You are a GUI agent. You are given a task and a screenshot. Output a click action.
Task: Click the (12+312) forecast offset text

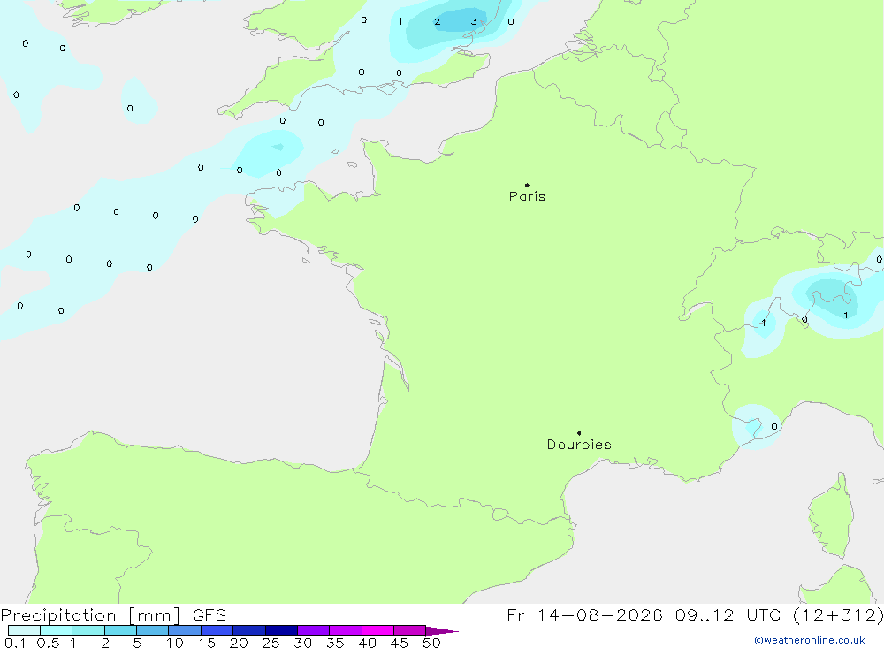click(x=838, y=614)
